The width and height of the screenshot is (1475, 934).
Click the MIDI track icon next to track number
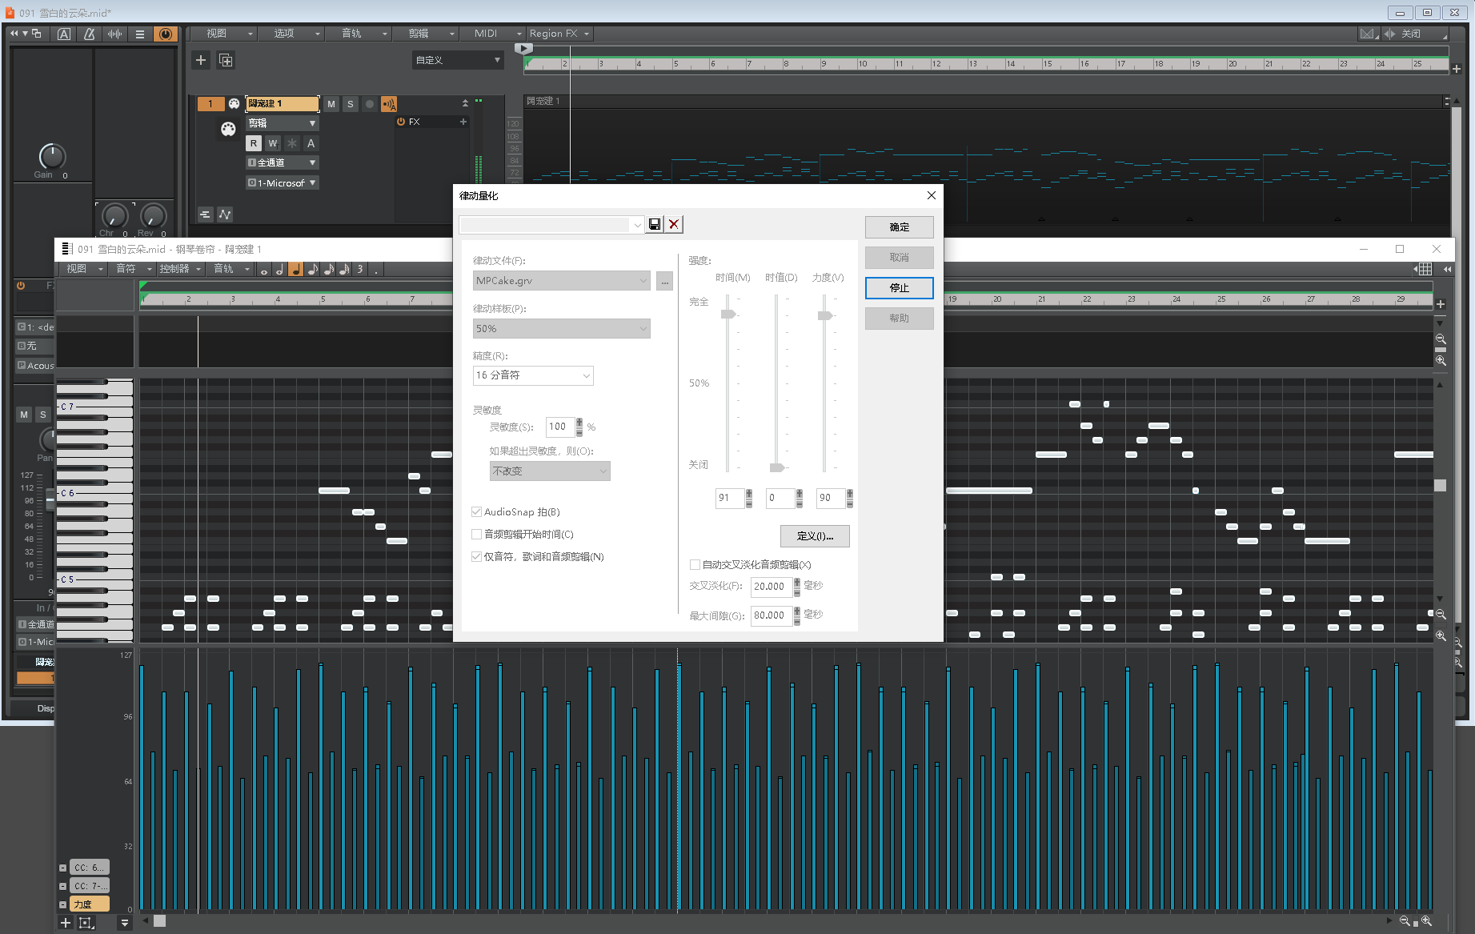click(x=234, y=104)
